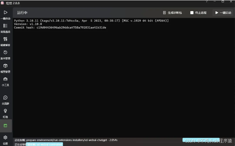Click the sd-webui-chatgpt loading status text

coord(66,140)
